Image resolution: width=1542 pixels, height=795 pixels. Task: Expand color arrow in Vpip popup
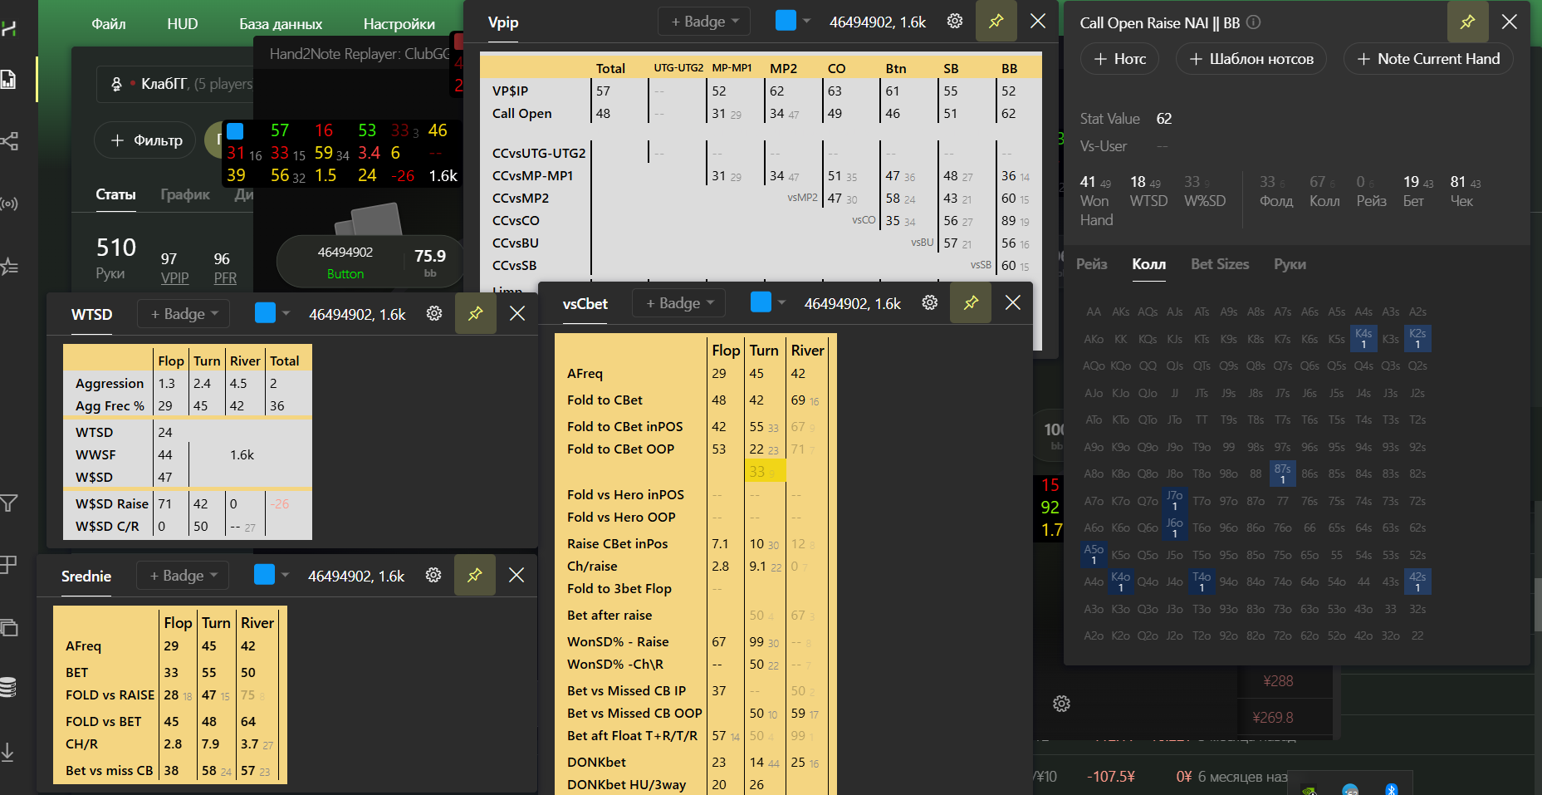click(806, 22)
